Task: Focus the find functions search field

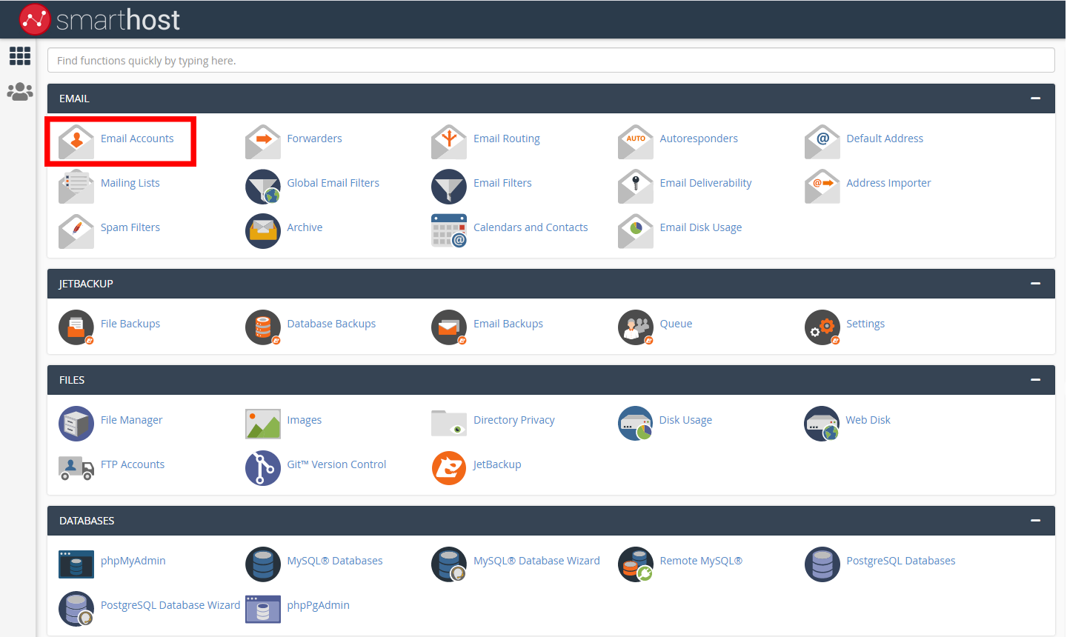Action: coord(551,61)
